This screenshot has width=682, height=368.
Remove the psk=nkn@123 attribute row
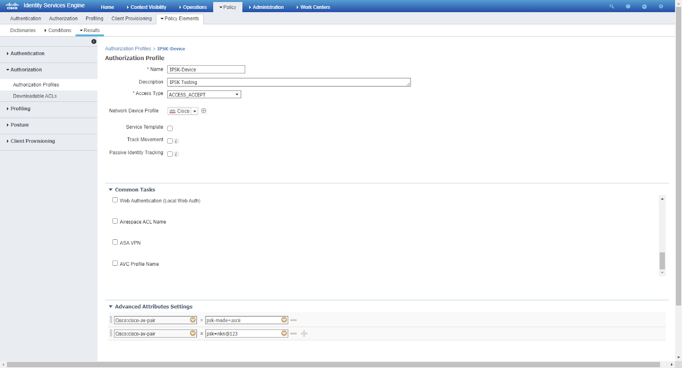tap(293, 333)
